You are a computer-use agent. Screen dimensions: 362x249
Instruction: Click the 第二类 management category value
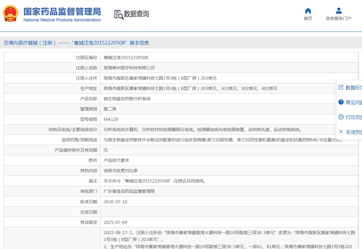pyautogui.click(x=110, y=109)
